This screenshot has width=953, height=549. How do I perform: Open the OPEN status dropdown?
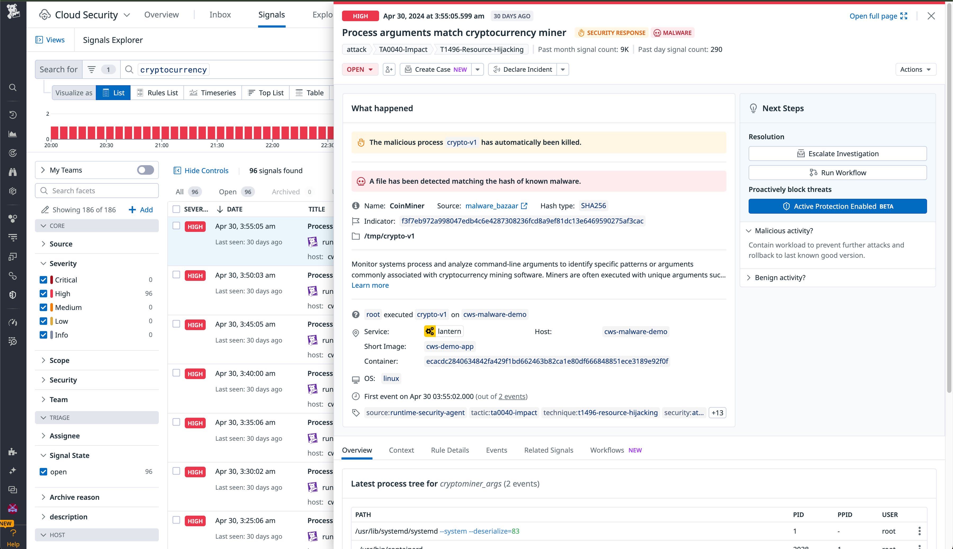point(360,69)
